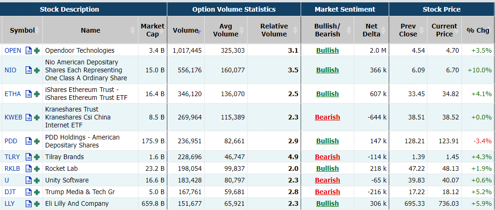The image size is (495, 210).
Task: Open the document icon for RKLB
Action: click(29, 168)
